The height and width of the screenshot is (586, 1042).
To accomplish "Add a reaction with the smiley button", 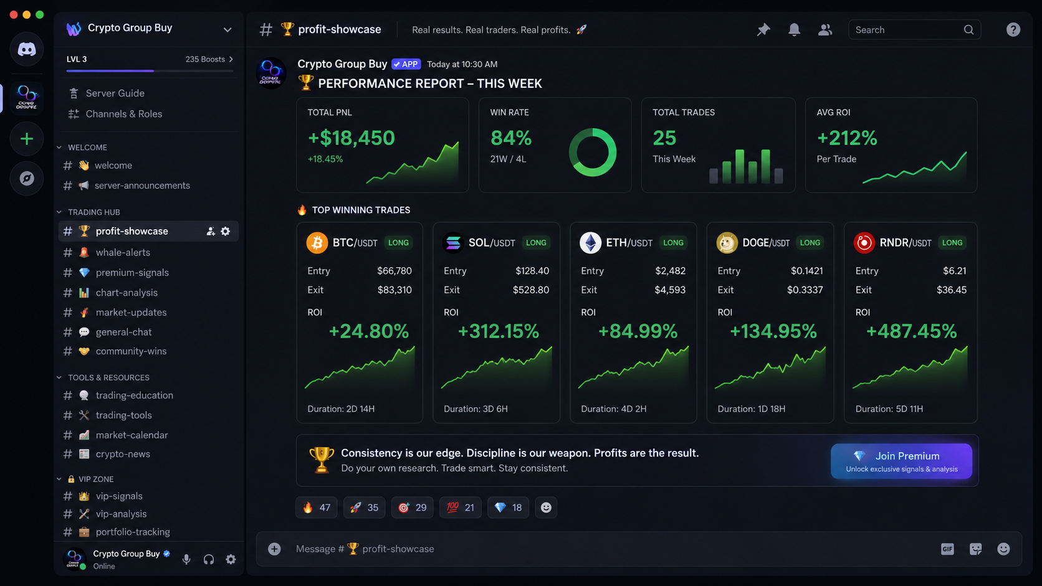I will (x=546, y=508).
